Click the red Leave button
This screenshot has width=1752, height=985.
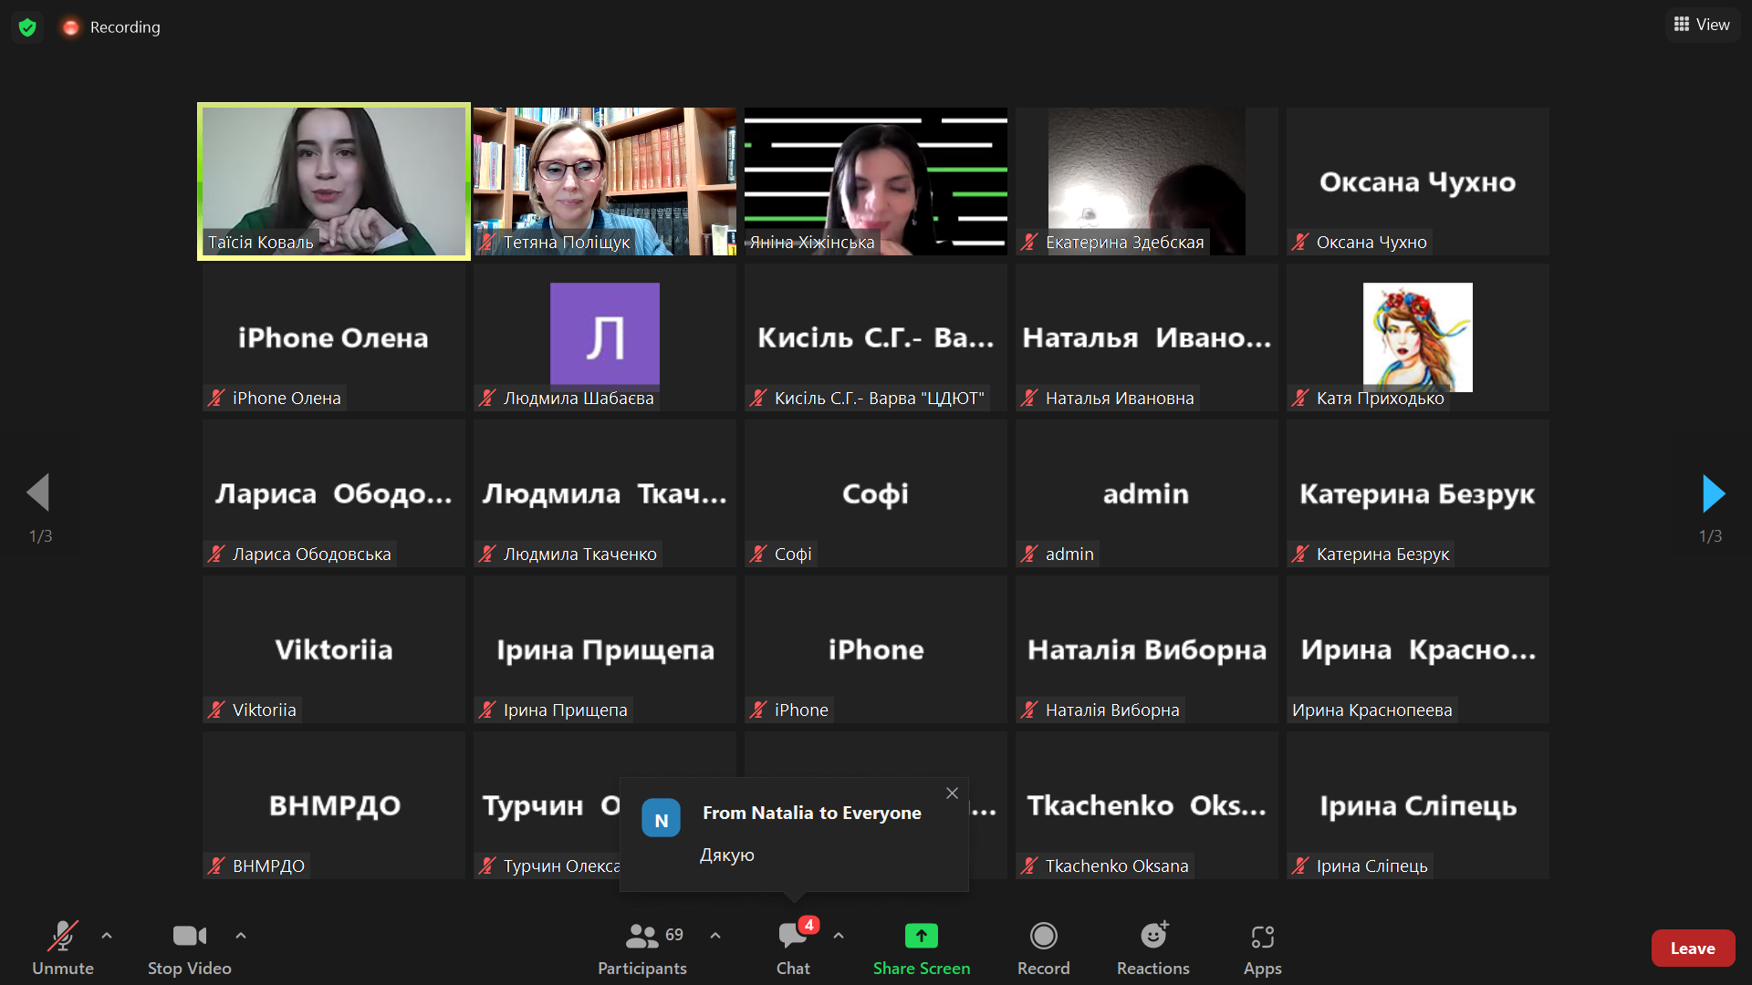pos(1692,949)
